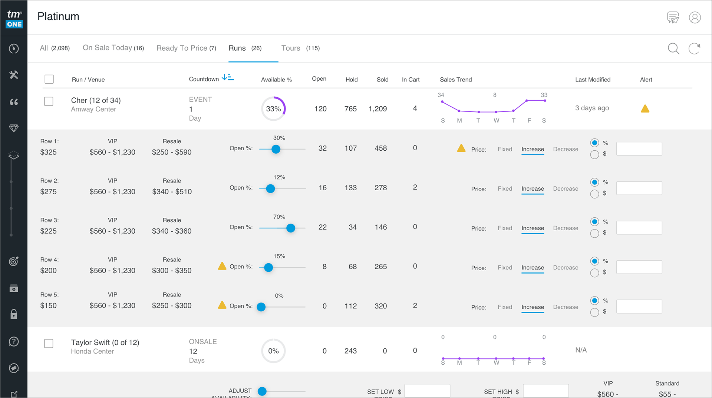Click the Row 5 Open % warning triangle
Image resolution: width=712 pixels, height=398 pixels.
click(x=222, y=305)
